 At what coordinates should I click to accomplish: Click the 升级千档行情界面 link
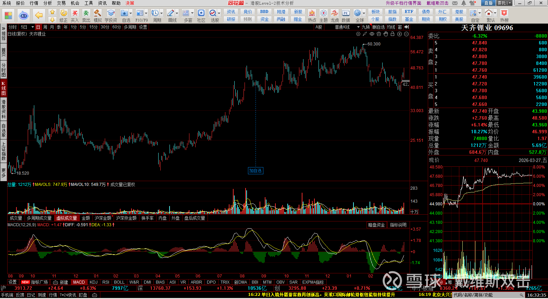[x=403, y=3]
